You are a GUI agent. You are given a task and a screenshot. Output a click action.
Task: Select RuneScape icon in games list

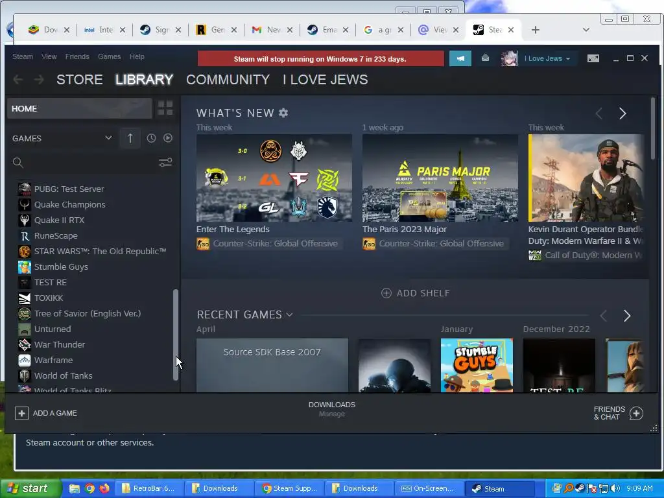pyautogui.click(x=25, y=235)
